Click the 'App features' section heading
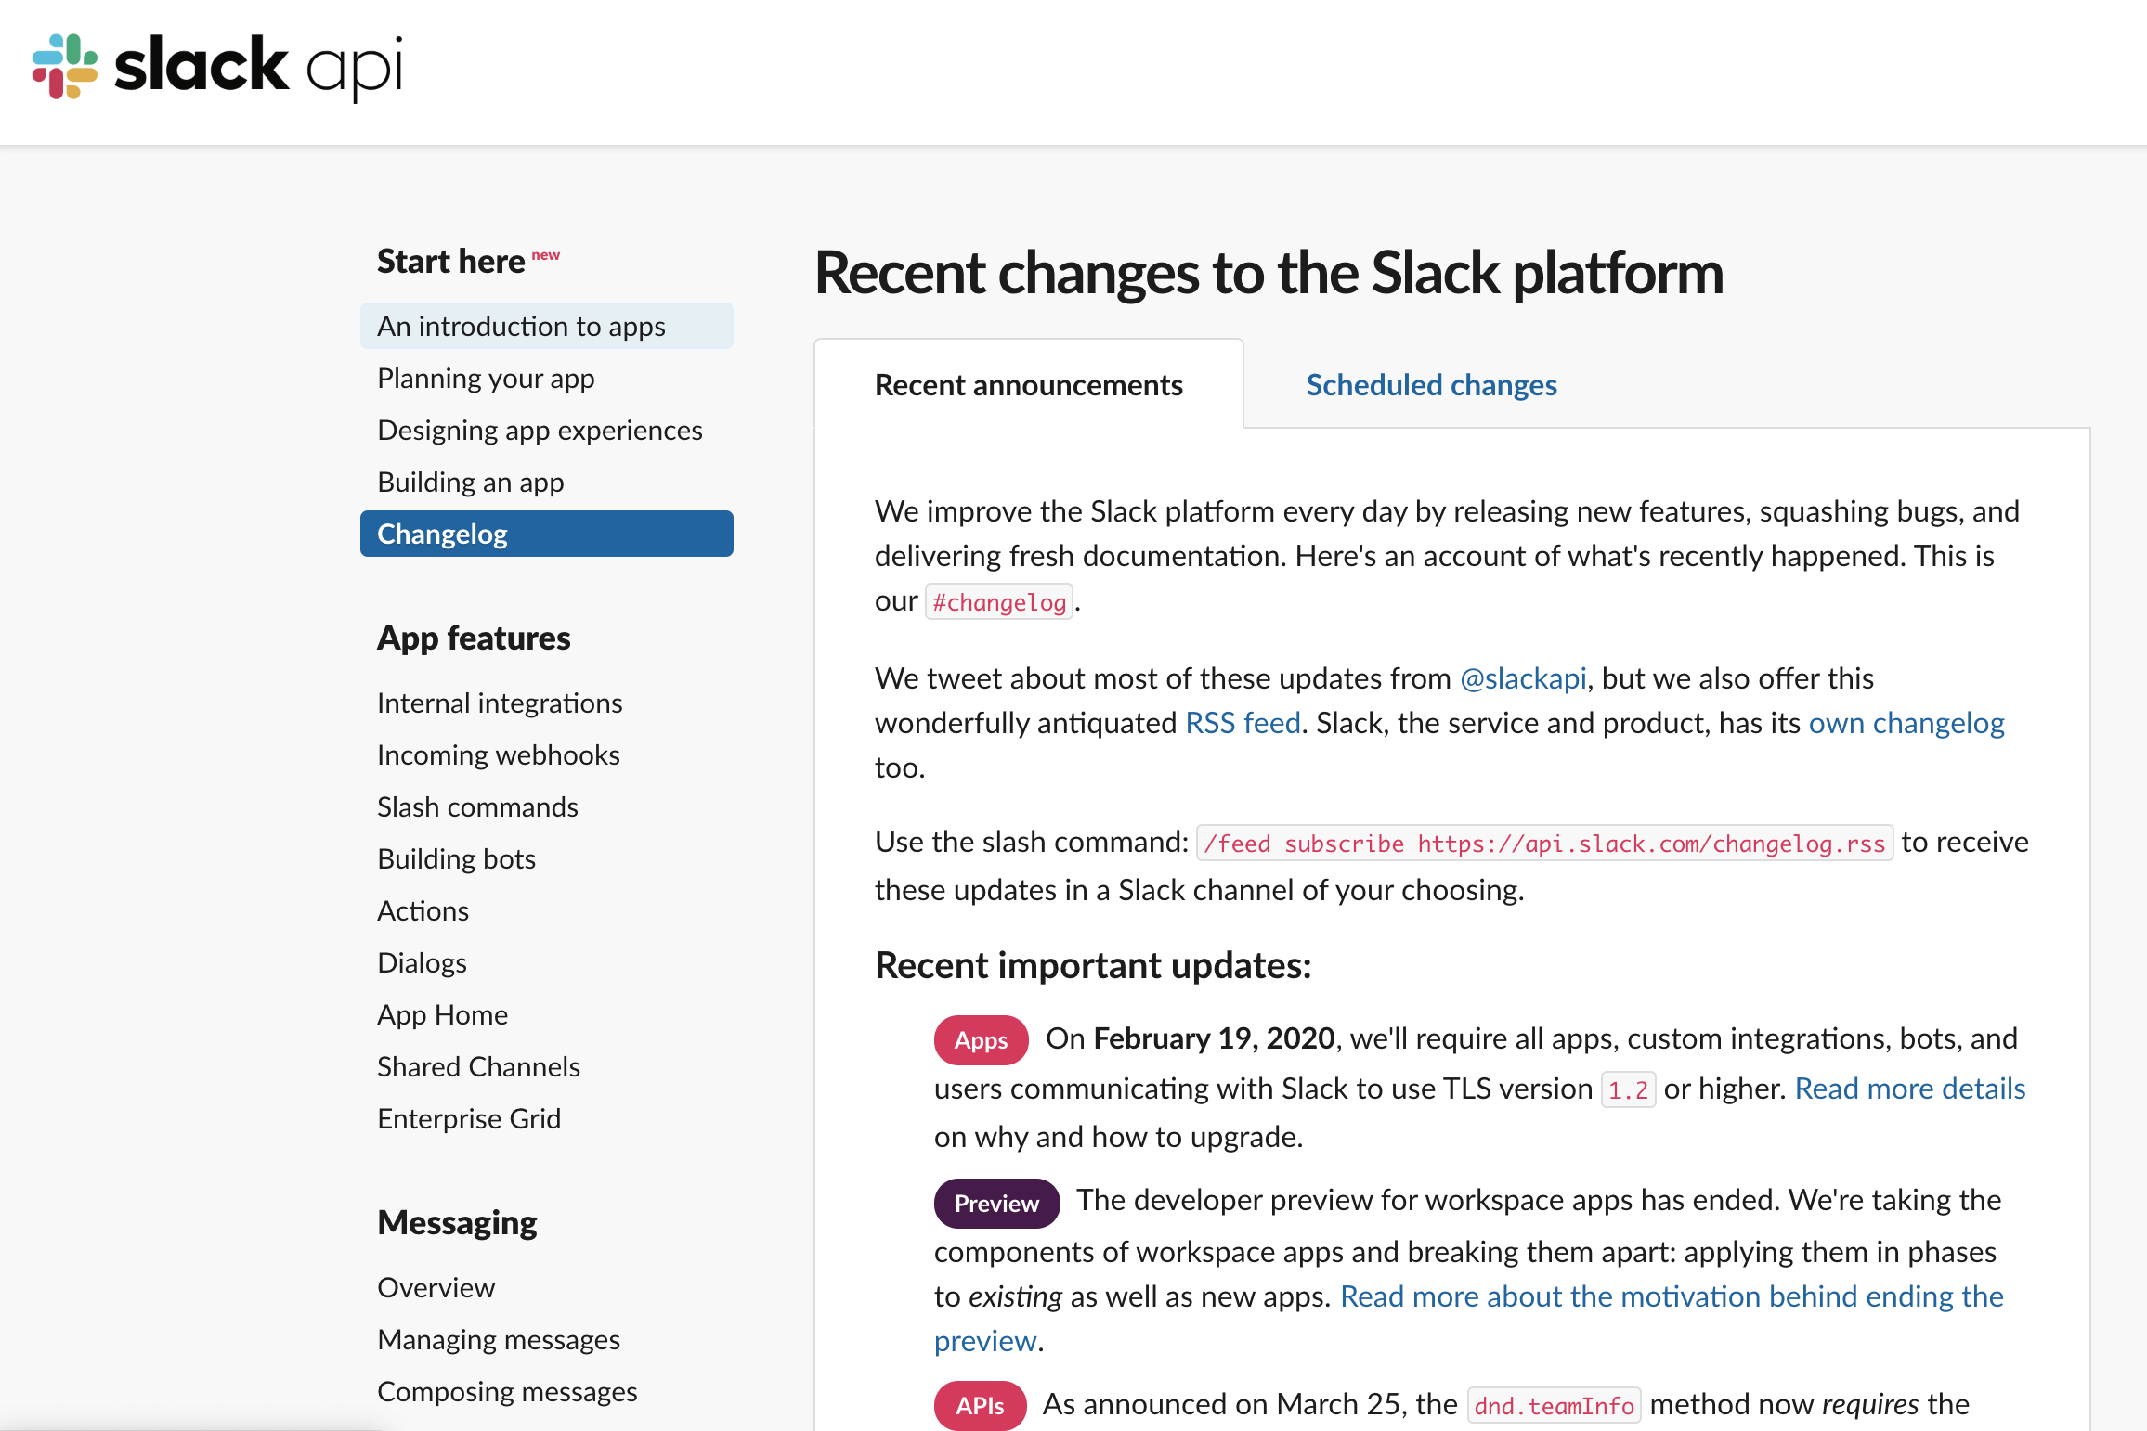2147x1431 pixels. pos(474,638)
